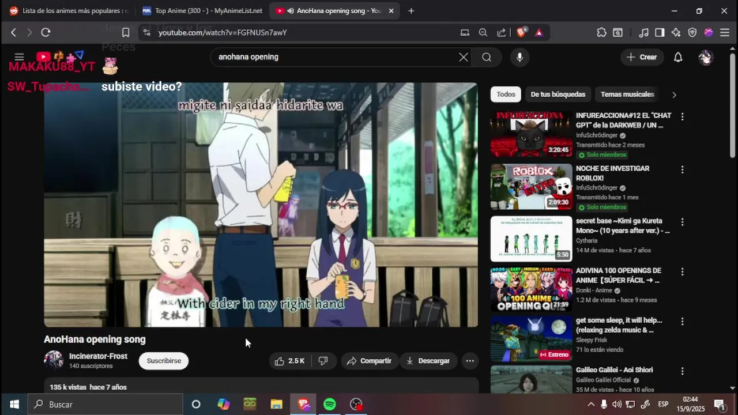Click inside the AnoHana video player
The height and width of the screenshot is (415, 738).
261,205
